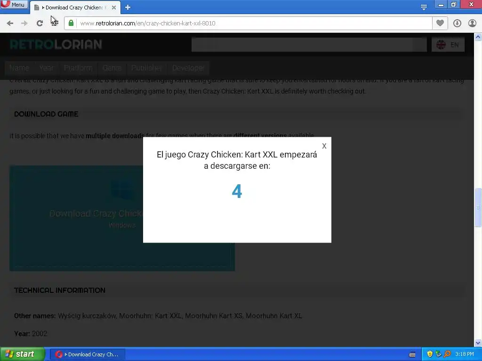Click the site search field
This screenshot has width=482, height=361.
click(x=309, y=45)
